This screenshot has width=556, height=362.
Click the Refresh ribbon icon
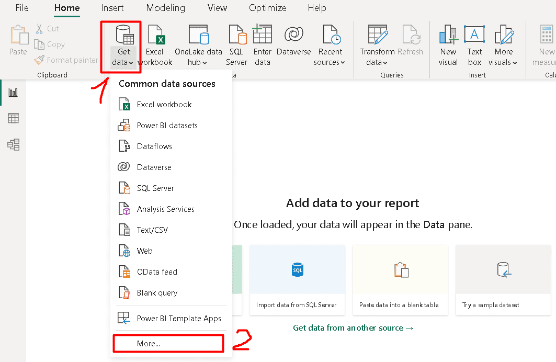coord(410,41)
